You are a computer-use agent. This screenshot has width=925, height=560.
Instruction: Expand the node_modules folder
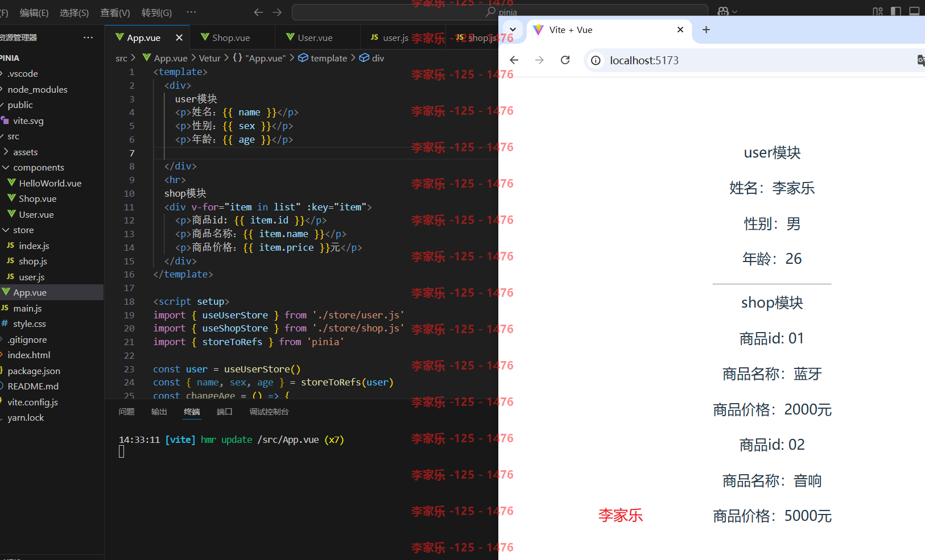(38, 89)
